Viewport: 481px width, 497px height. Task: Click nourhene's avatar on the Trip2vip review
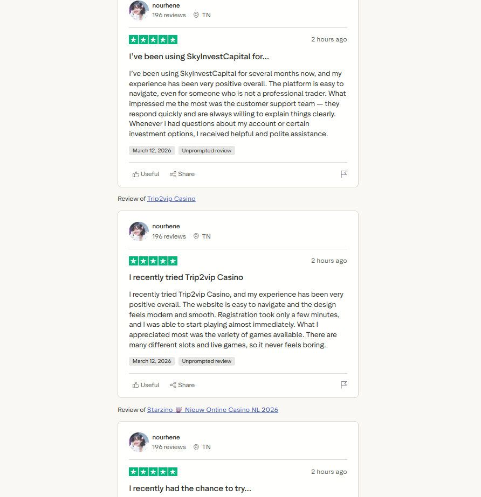pos(139,232)
